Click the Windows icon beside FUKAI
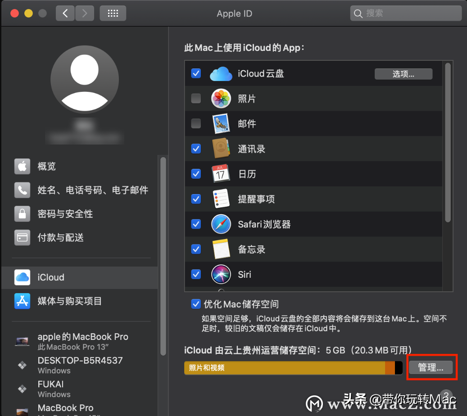Viewport: 467px width, 416px height. (23, 389)
